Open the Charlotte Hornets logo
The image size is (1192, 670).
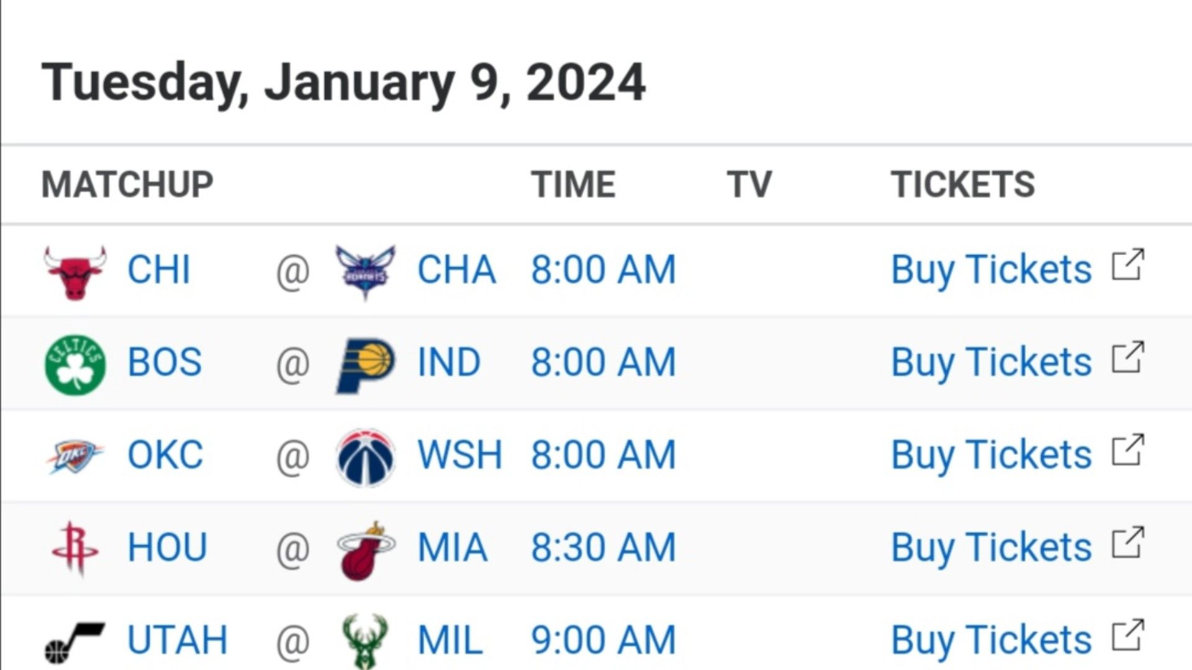(365, 272)
